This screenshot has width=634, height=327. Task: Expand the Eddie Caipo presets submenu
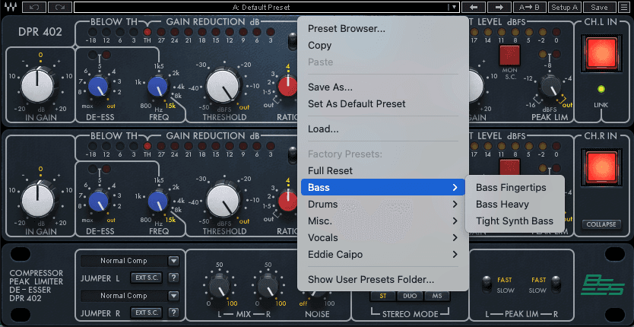pyautogui.click(x=383, y=255)
